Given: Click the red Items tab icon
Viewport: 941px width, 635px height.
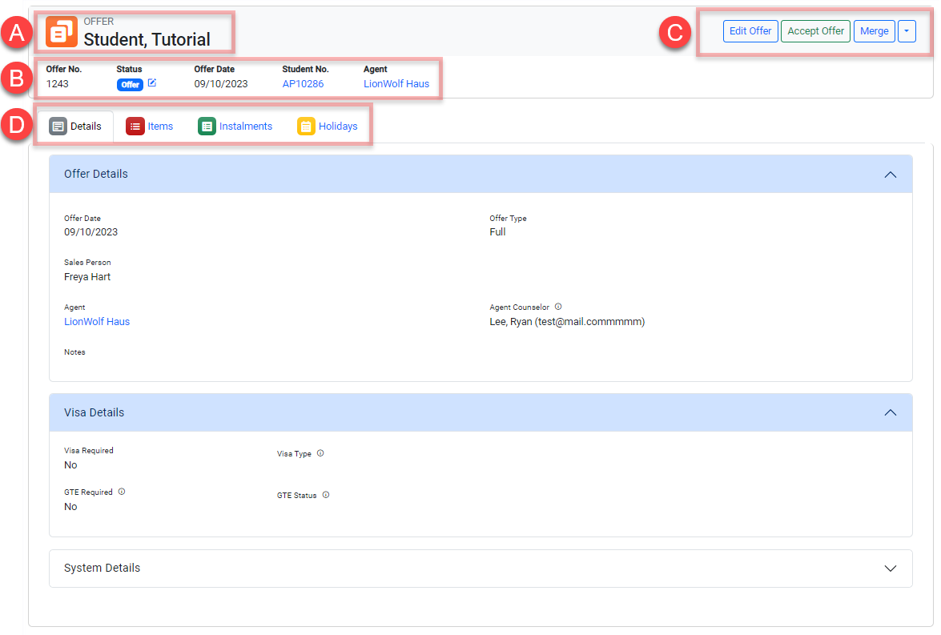Looking at the screenshot, I should coord(135,127).
